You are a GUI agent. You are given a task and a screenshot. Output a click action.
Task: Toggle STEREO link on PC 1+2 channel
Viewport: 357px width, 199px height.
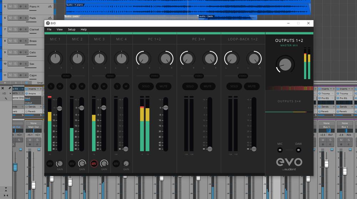[x=154, y=76]
